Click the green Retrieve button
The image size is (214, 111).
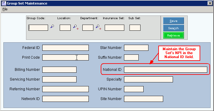click(x=174, y=35)
